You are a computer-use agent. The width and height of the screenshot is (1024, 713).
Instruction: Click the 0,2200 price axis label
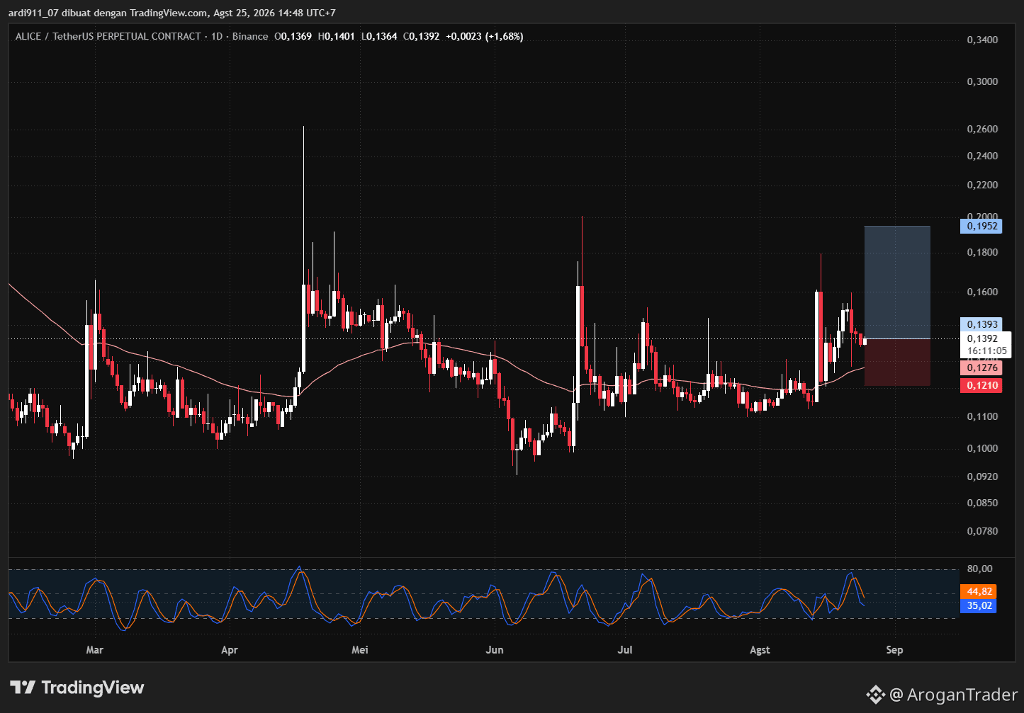tap(982, 185)
